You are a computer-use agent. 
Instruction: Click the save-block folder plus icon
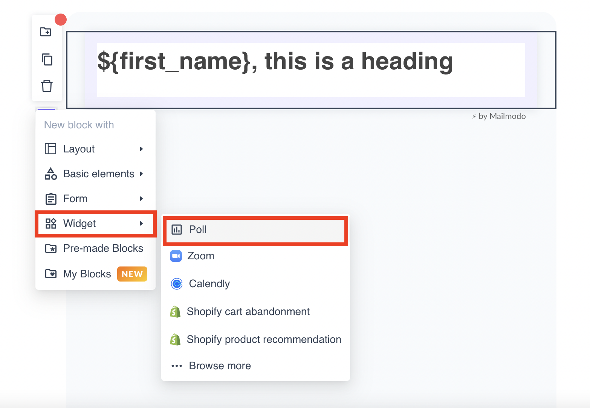pos(46,32)
